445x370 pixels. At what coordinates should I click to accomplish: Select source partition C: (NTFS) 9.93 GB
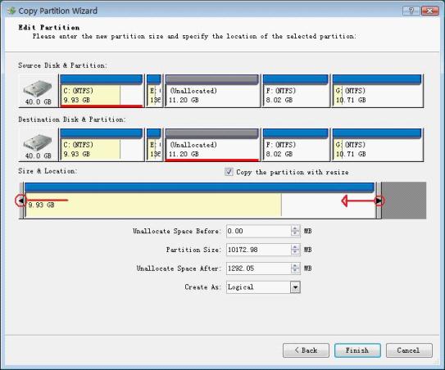[102, 91]
